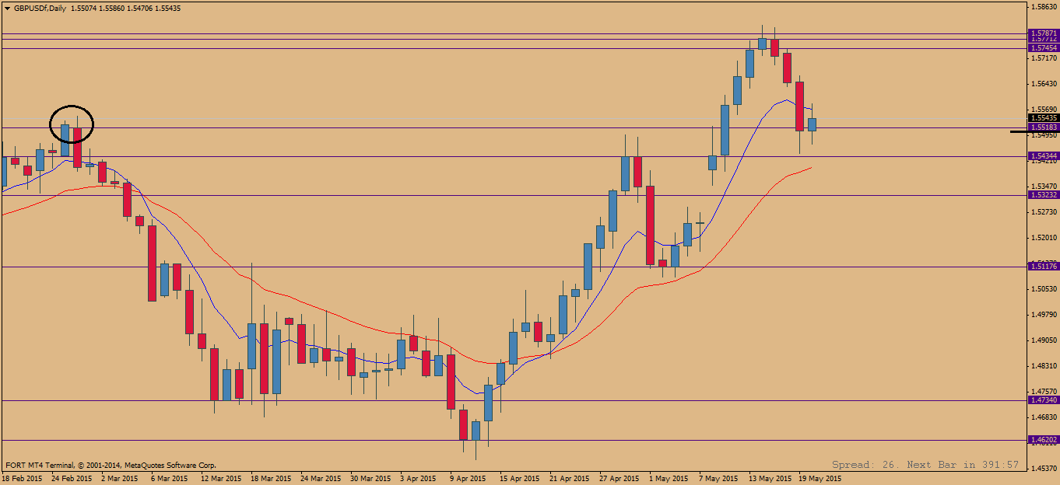
Task: Click the 1.53232 purple price label
Action: tap(1044, 195)
